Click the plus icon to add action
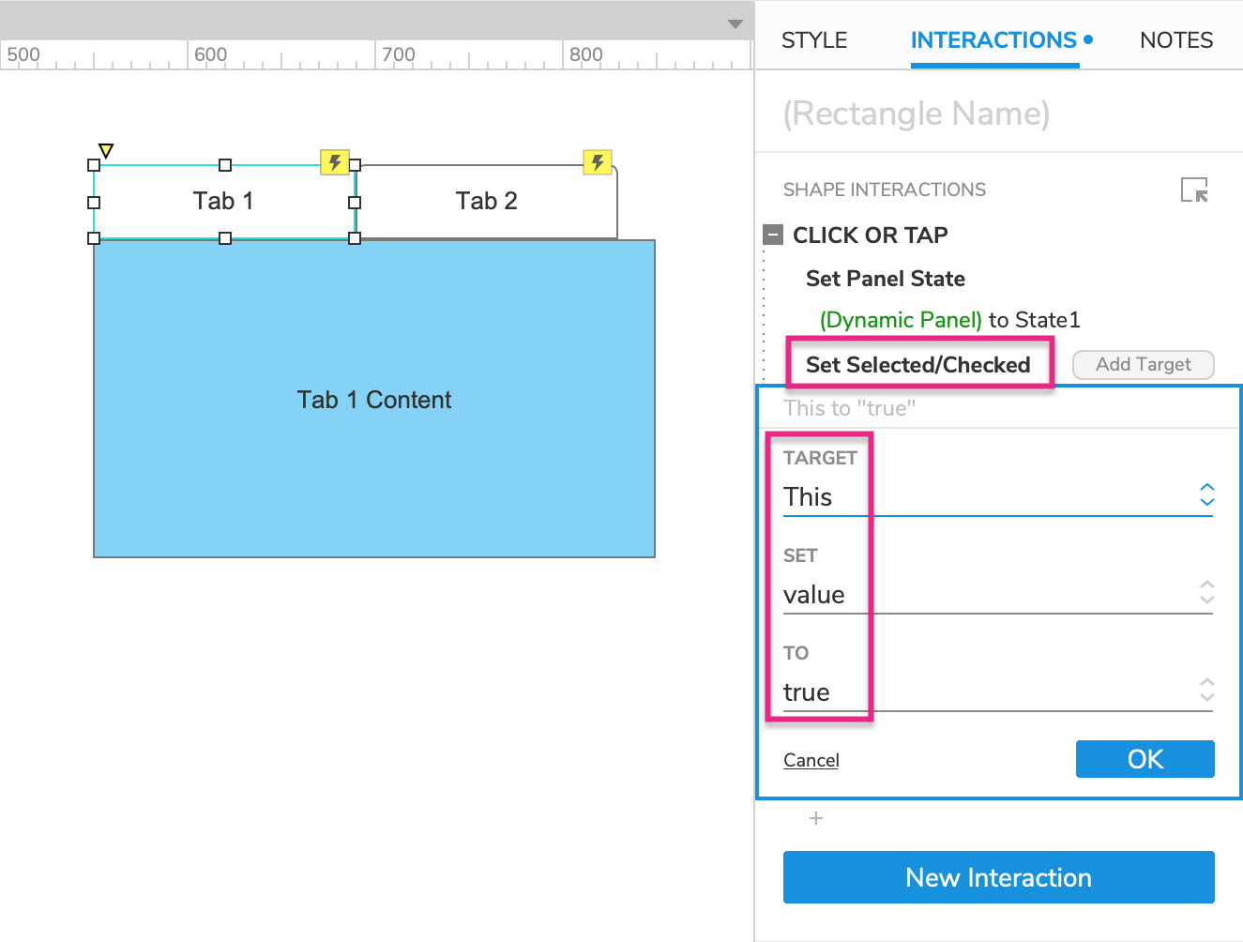1243x942 pixels. click(816, 818)
